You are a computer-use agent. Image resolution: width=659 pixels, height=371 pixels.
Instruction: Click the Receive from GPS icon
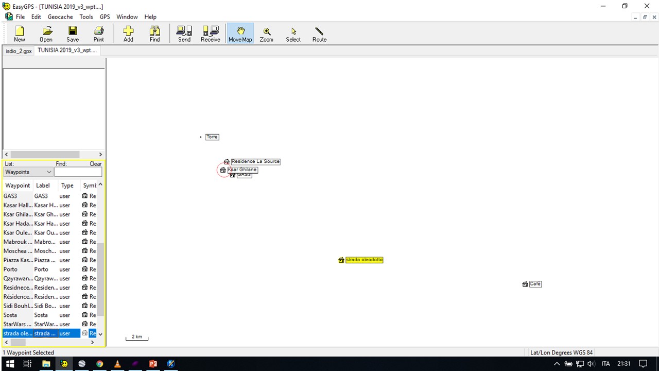(x=210, y=33)
